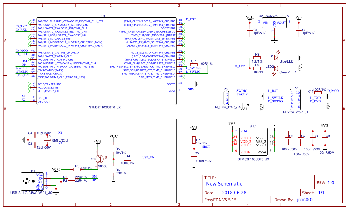The width and height of the screenshot is (350, 210).
Task: Select resistor R10 symbol
Action: (x=194, y=65)
